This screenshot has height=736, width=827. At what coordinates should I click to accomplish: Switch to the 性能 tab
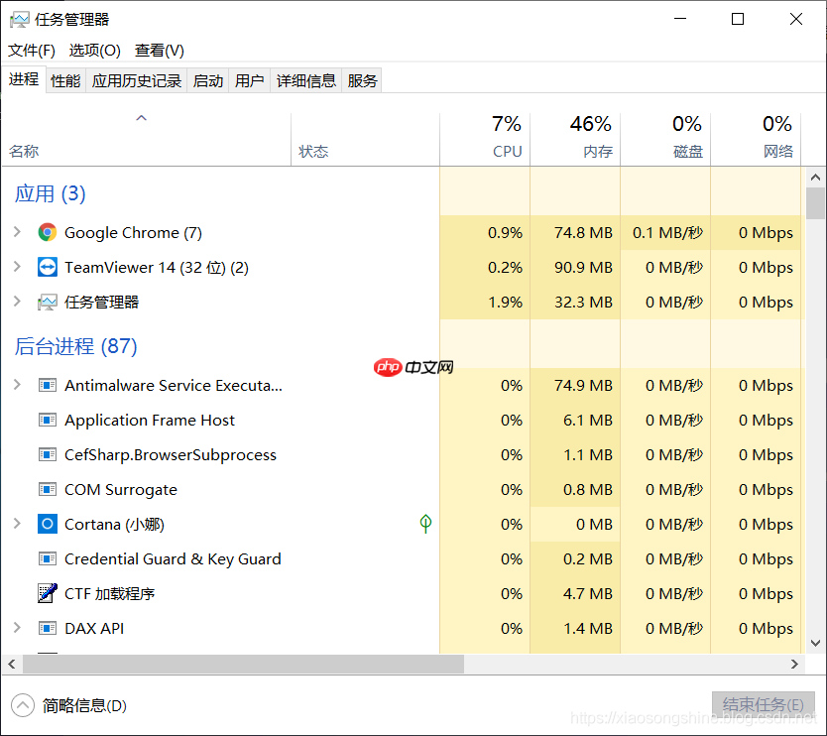64,80
